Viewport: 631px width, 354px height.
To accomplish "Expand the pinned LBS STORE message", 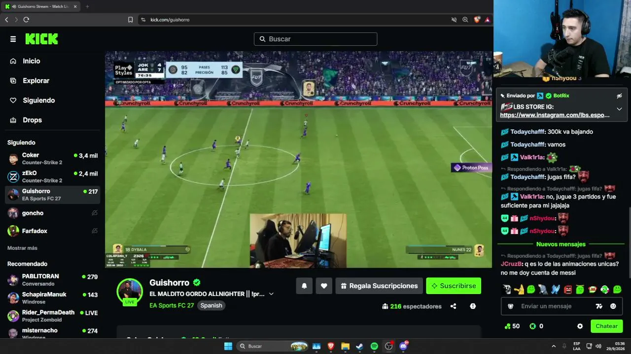I will [619, 109].
